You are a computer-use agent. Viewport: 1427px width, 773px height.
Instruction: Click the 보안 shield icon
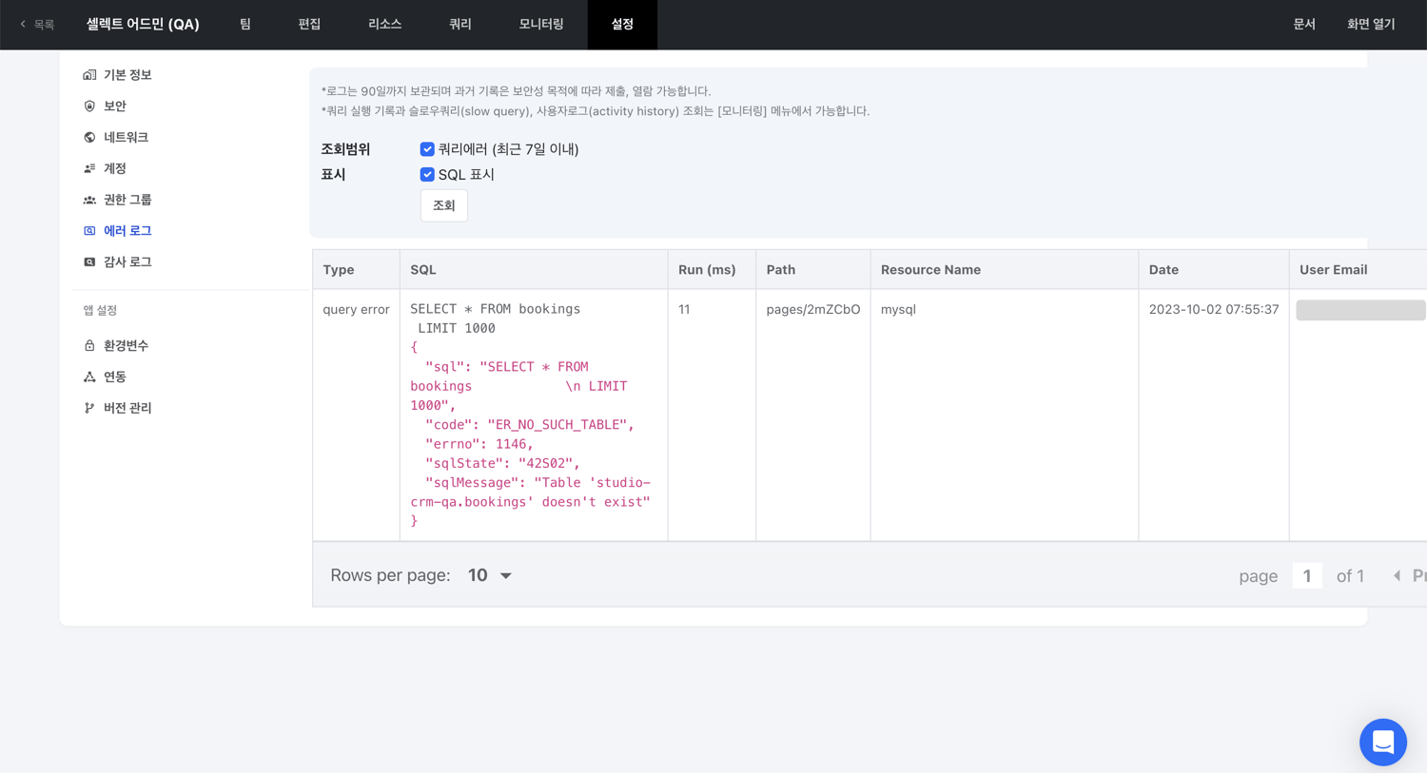[89, 106]
